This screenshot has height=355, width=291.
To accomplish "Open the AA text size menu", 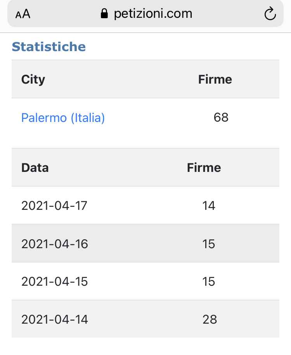I will [23, 14].
